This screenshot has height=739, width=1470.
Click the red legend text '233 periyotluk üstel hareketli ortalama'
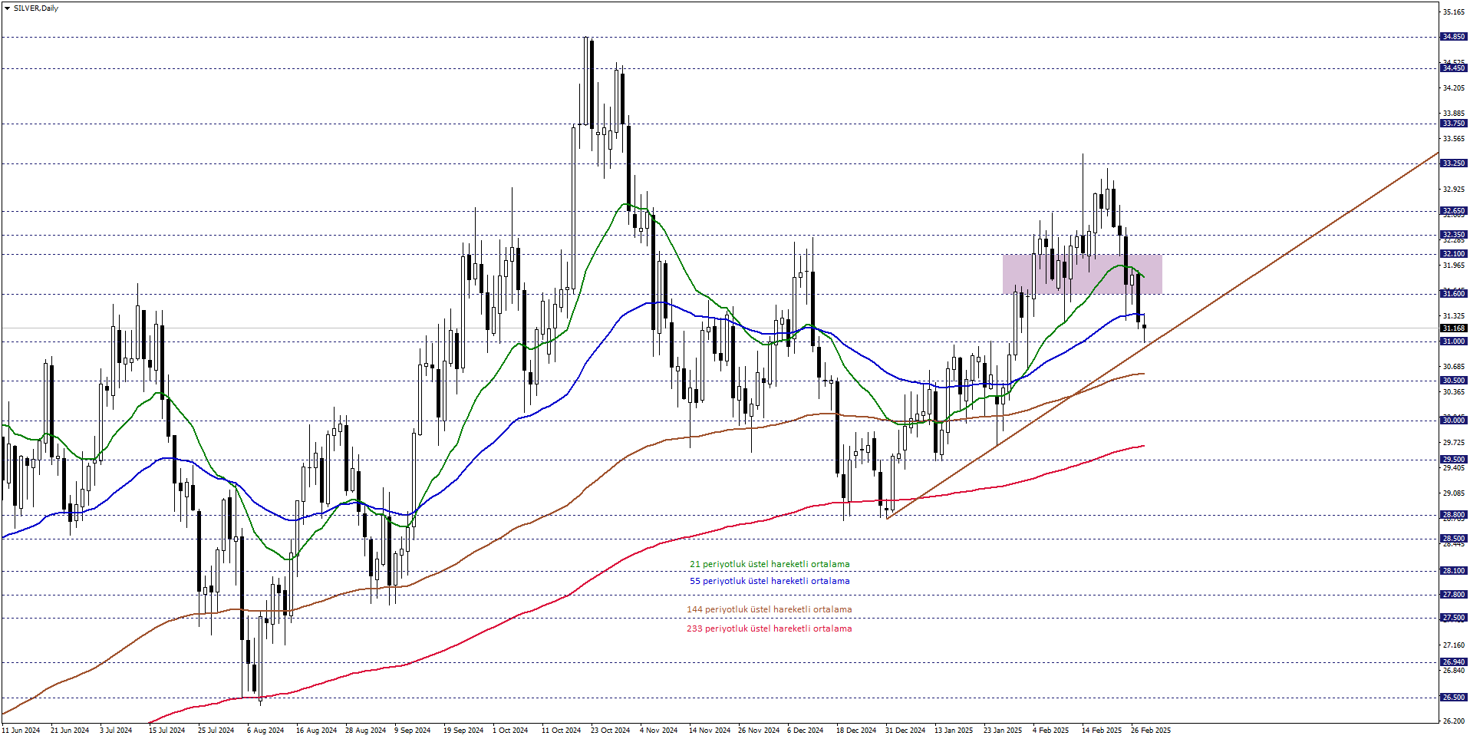(x=769, y=628)
